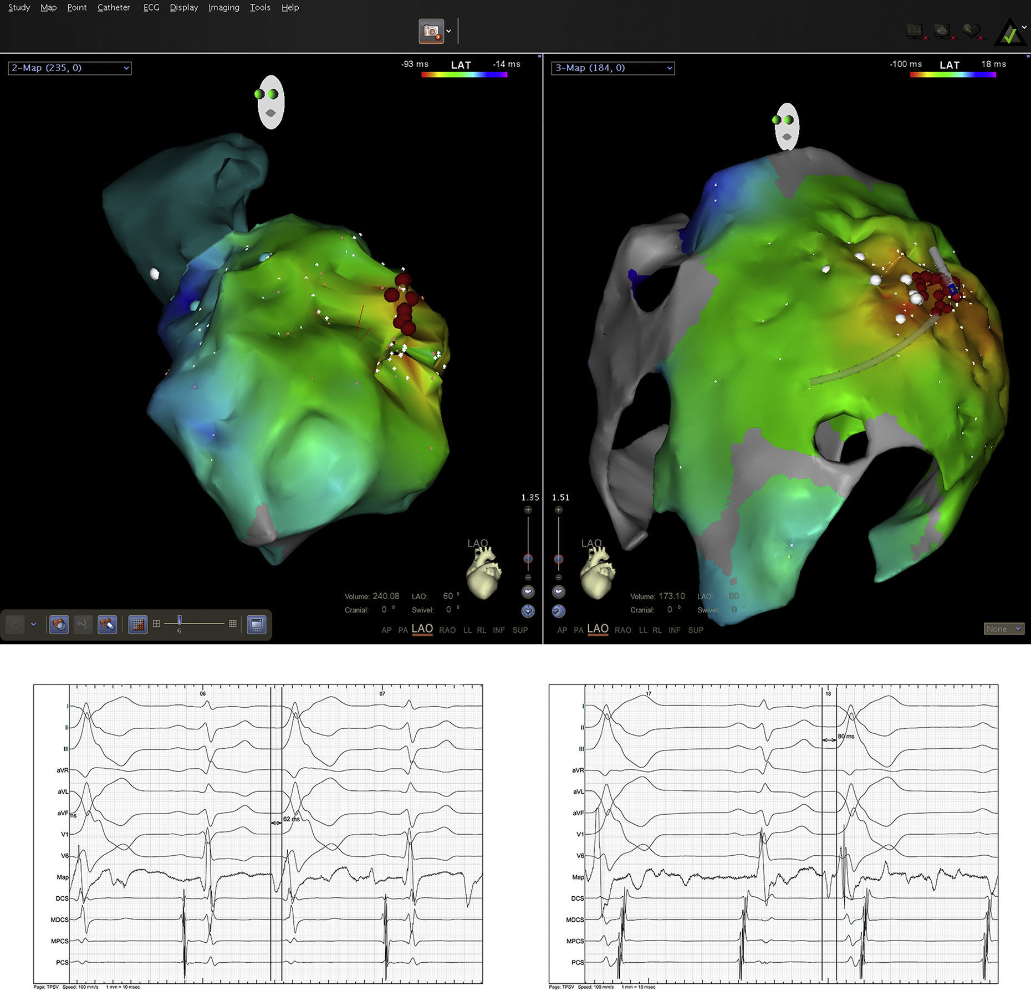
Task: Select RAO view in left map panel
Action: pyautogui.click(x=447, y=630)
